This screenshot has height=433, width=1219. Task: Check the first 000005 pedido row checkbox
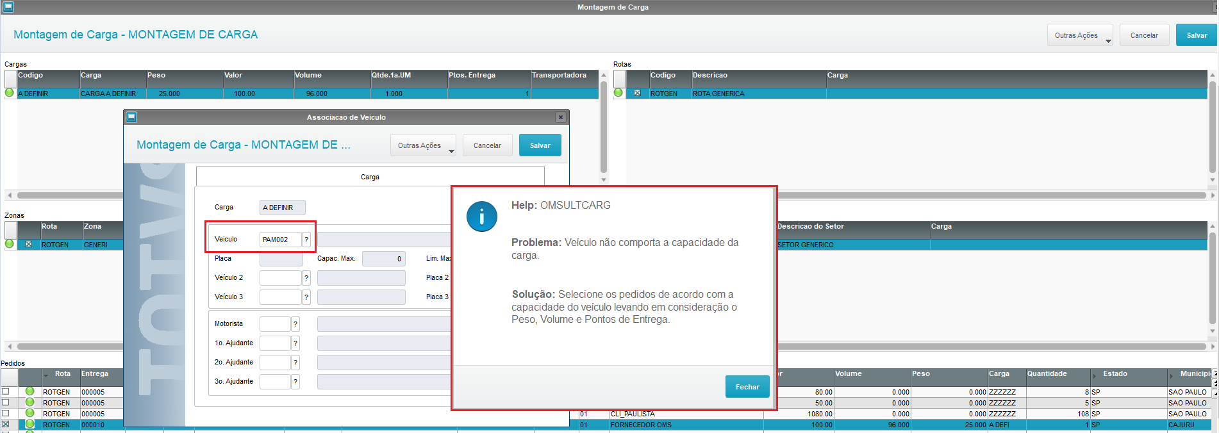[x=6, y=391]
